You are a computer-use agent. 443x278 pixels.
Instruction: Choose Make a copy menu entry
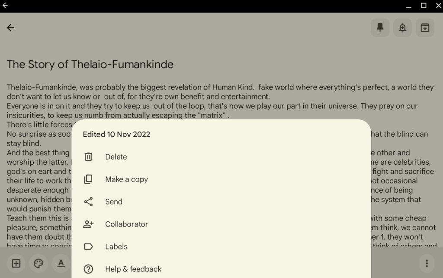tap(126, 179)
